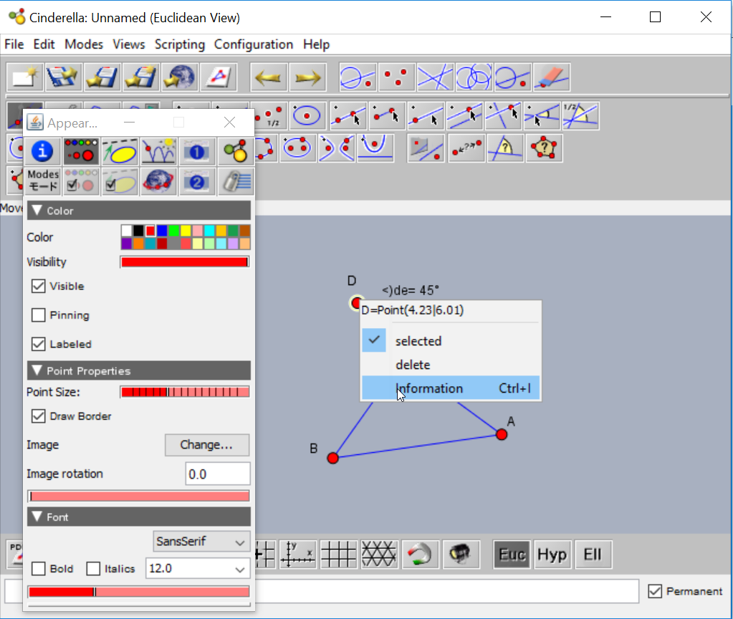Open the SansSerif font dropdown
This screenshot has height=619, width=733.
(x=202, y=542)
